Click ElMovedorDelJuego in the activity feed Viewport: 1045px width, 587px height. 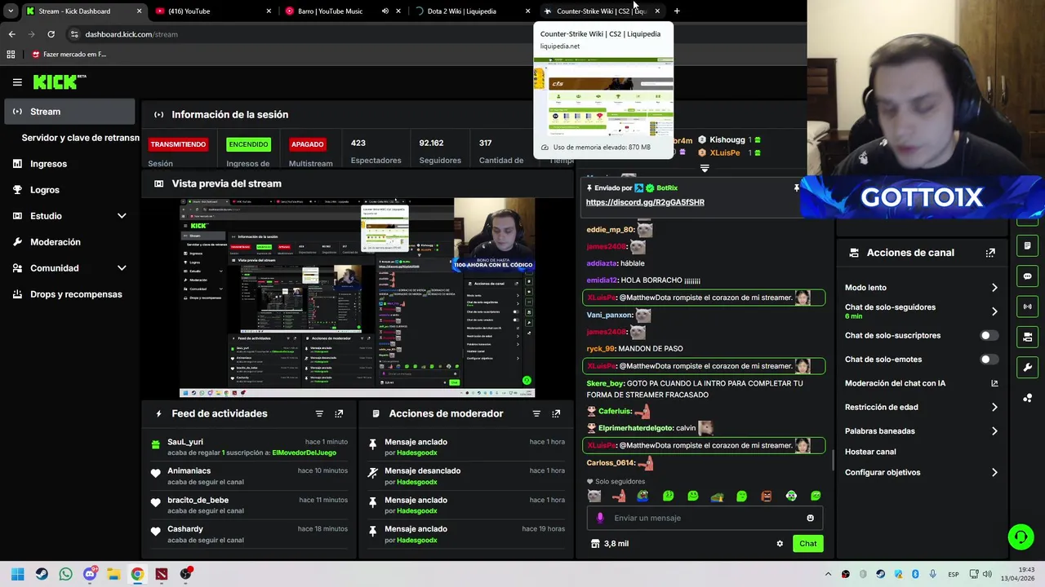[x=304, y=452]
